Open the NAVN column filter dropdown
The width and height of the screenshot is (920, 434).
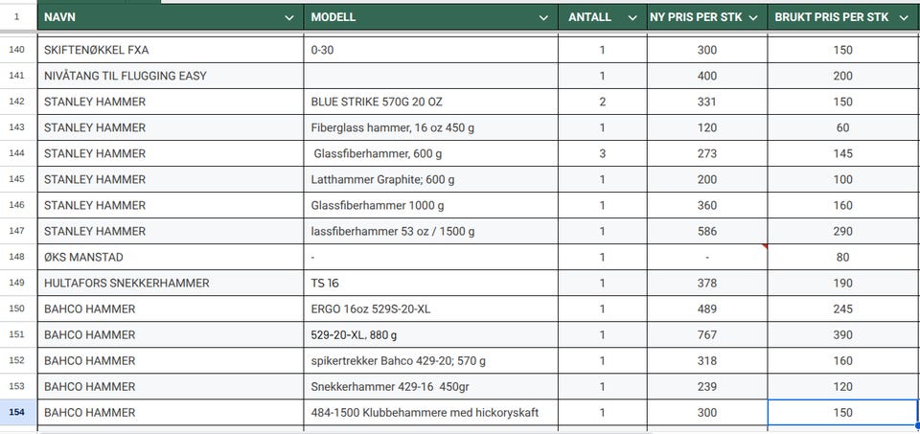click(289, 17)
